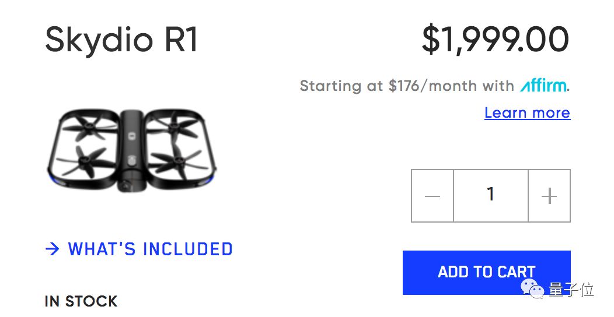Increase quantity with the plus button
The height and width of the screenshot is (317, 614).
pos(549,196)
